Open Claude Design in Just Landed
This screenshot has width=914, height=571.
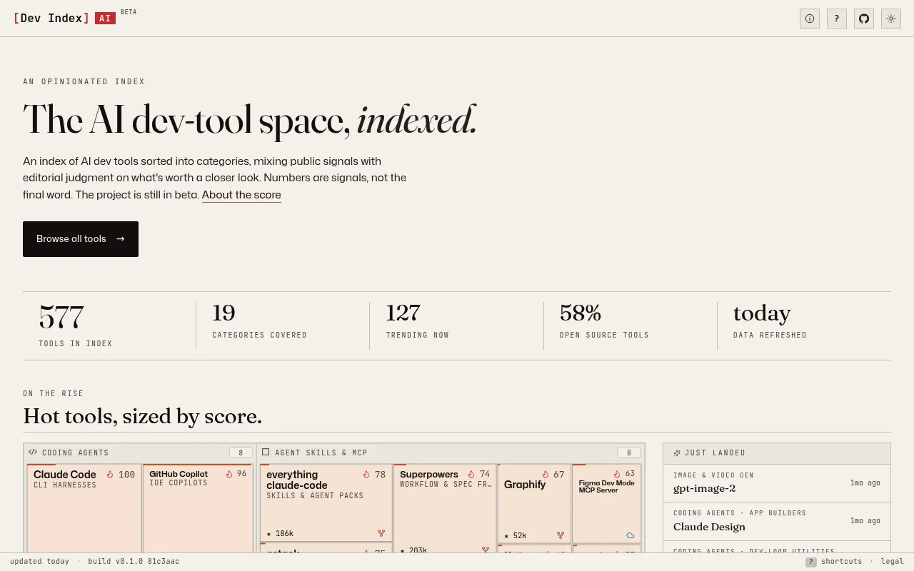coord(777,521)
